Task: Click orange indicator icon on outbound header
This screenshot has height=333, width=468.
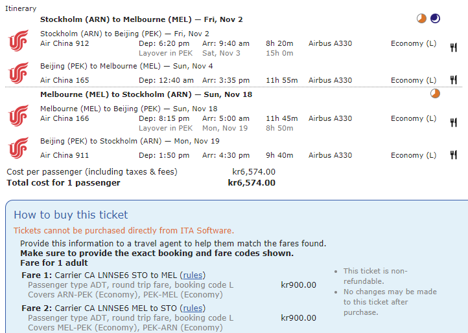Action: [422, 19]
